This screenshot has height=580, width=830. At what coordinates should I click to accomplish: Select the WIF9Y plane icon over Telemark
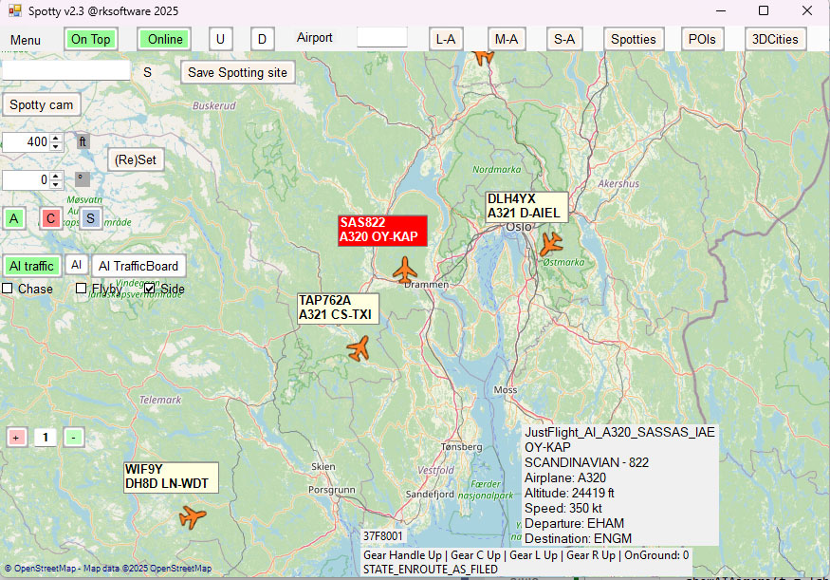193,517
